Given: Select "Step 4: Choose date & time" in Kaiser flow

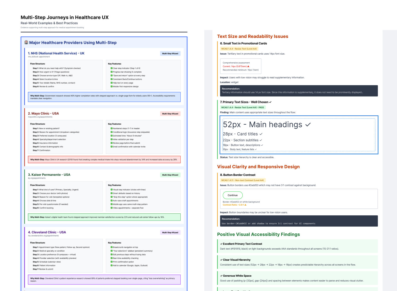Looking at the screenshot, I should tap(45, 201).
